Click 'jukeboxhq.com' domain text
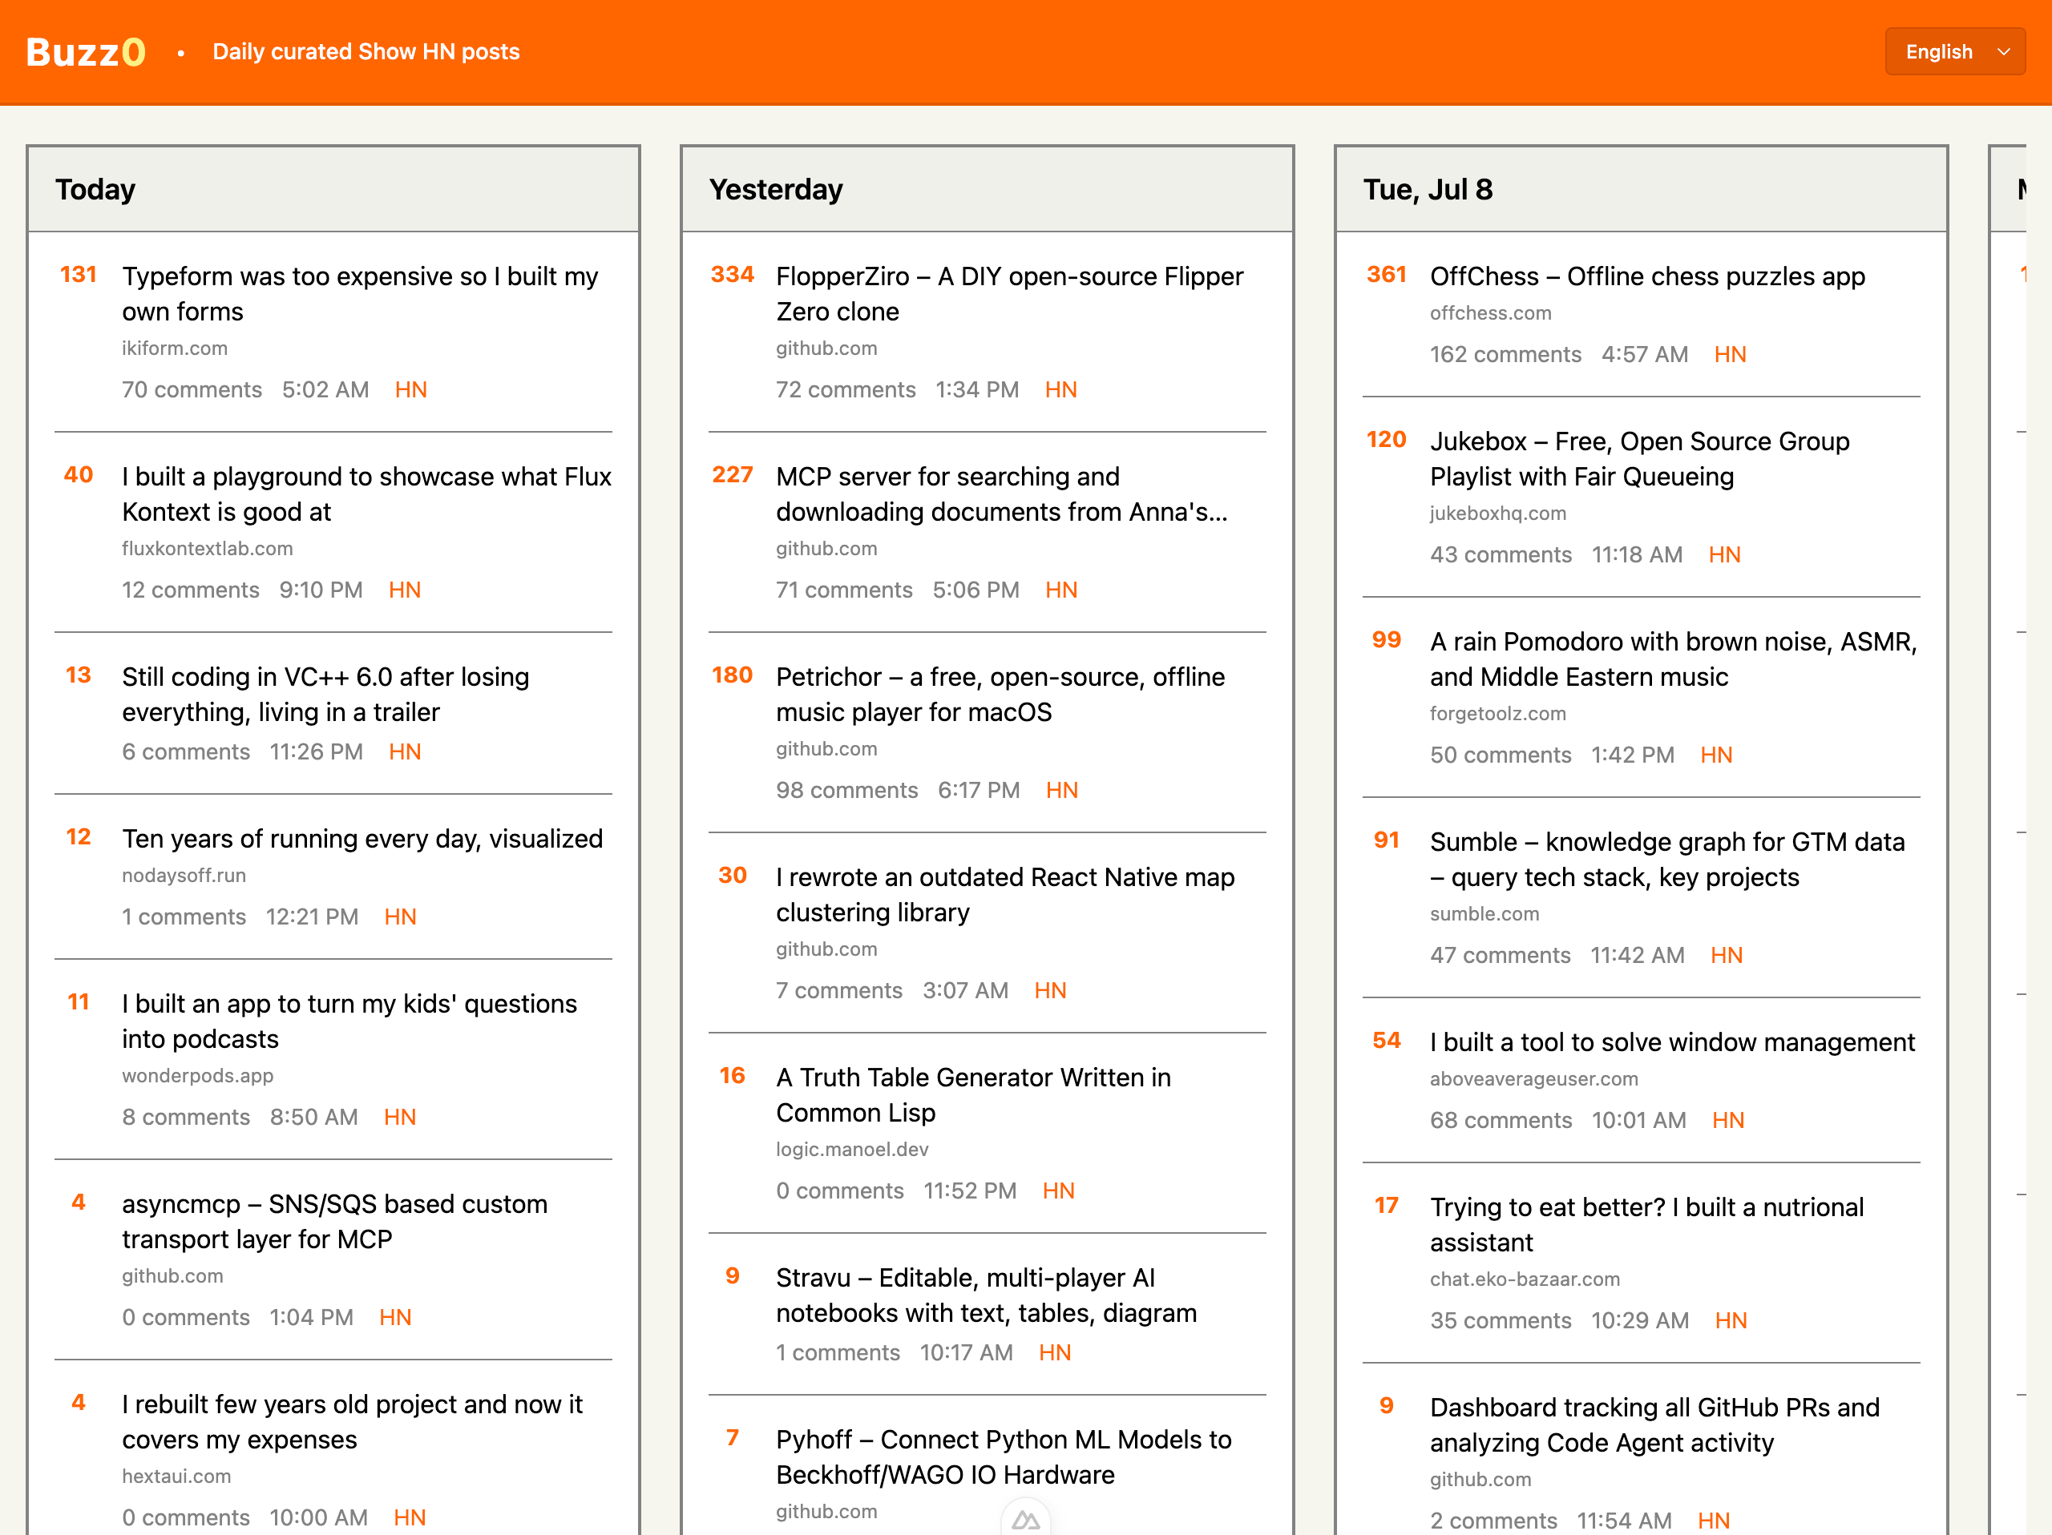Screen dimensions: 2052x1535 pyautogui.click(x=1497, y=514)
